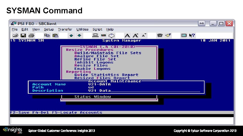243x136 pixels.
Task: Click the keyboard panel toolbar icon
Action: point(184,36)
